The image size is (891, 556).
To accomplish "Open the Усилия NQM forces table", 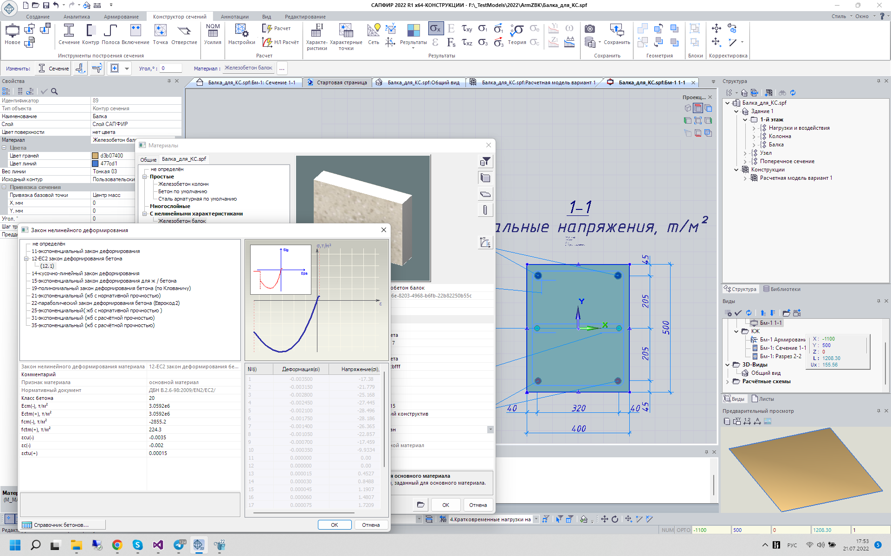I will point(213,34).
